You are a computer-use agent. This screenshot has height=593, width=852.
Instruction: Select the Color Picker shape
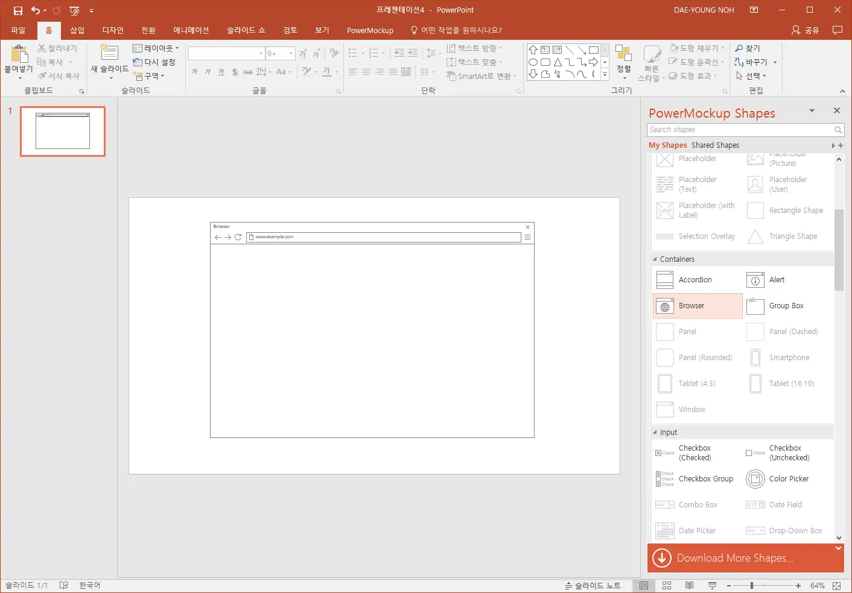tap(788, 479)
